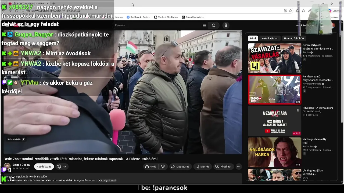Like the video showing 4,8 E
Viewport: 344px width, 193px height.
[150, 166]
